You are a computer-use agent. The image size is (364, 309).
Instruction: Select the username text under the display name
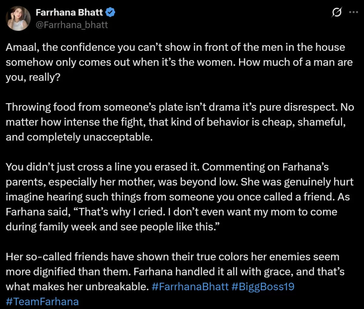(72, 25)
